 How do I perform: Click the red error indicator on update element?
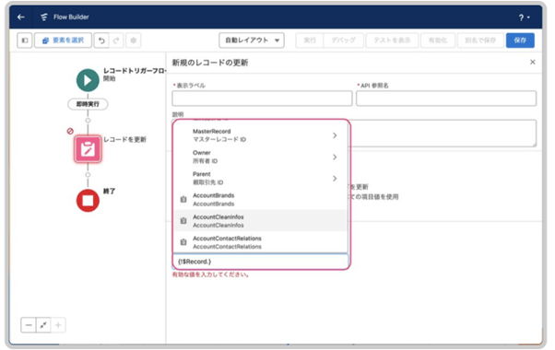[70, 131]
